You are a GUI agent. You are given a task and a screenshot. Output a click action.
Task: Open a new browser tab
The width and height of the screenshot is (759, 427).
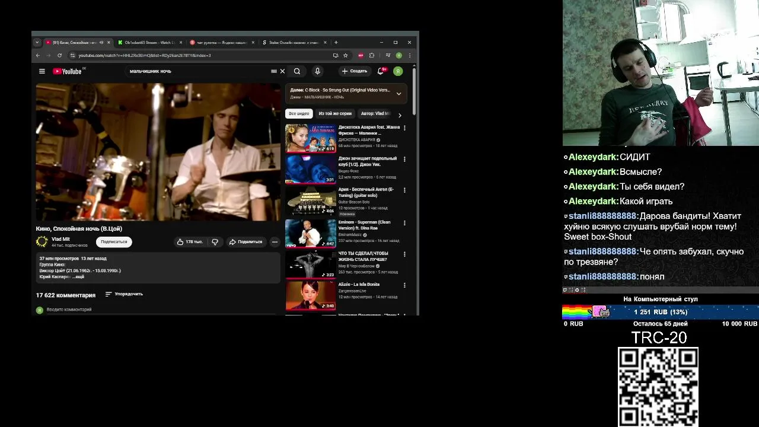[x=336, y=43]
